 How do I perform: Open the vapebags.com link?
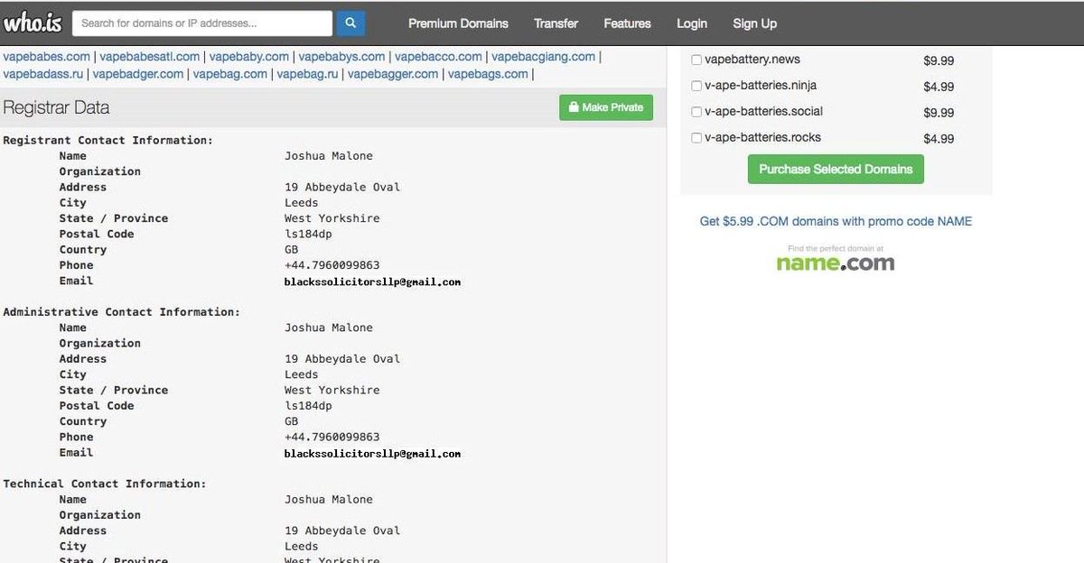[x=488, y=74]
